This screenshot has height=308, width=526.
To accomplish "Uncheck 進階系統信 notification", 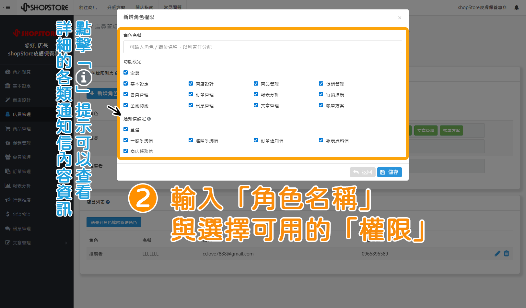I will point(191,140).
